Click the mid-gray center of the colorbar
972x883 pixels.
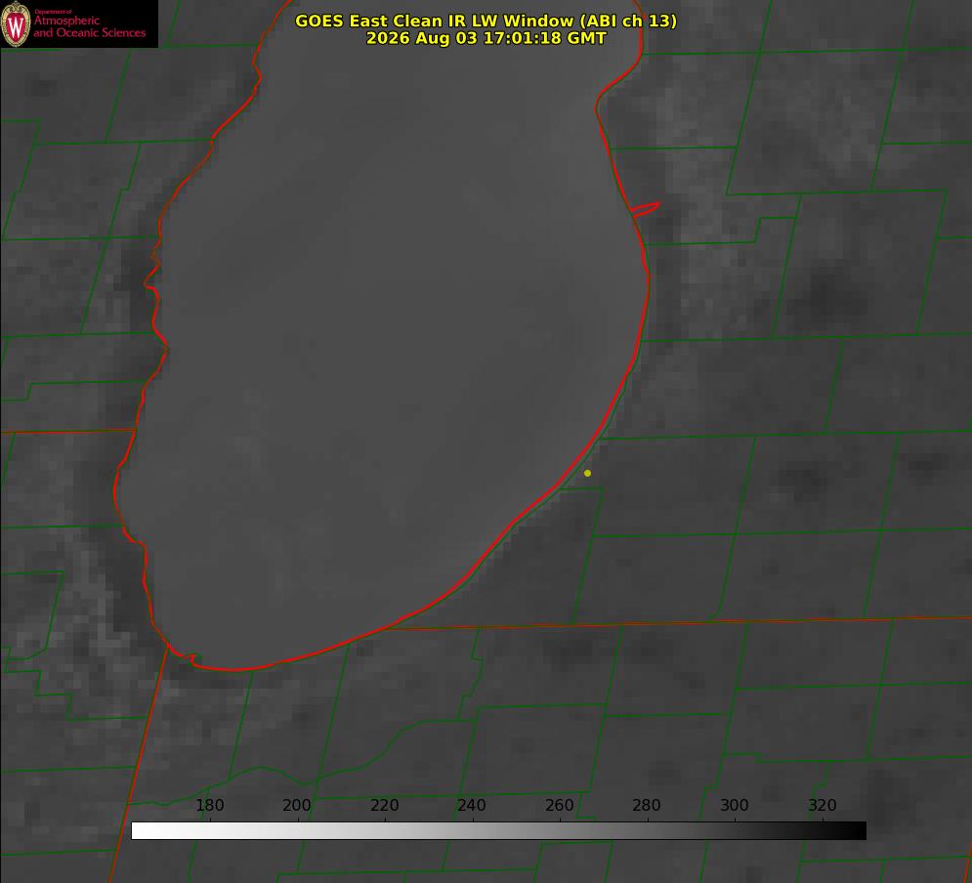point(498,831)
